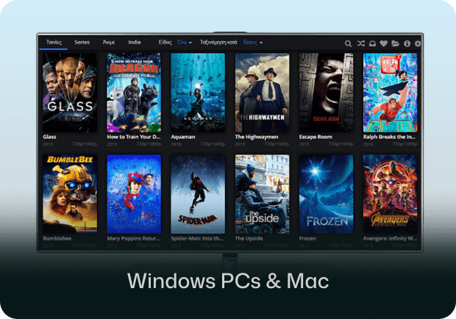Switch to the Άνιμε tab
The image size is (456, 319).
point(109,43)
